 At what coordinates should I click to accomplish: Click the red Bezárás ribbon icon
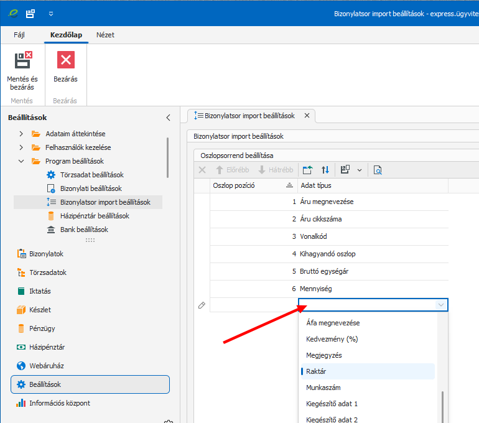click(x=65, y=60)
